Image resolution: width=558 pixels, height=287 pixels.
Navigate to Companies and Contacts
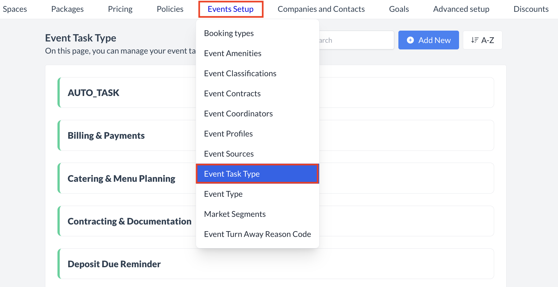pyautogui.click(x=321, y=9)
